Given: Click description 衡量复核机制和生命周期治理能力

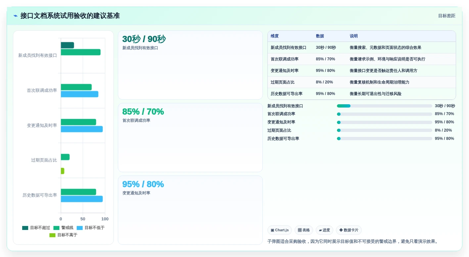Looking at the screenshot, I should 380,82.
